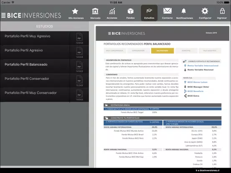Click Fondo Mutuo BICE Mundo Activo row
This screenshot has width=231, height=173.
point(136,131)
